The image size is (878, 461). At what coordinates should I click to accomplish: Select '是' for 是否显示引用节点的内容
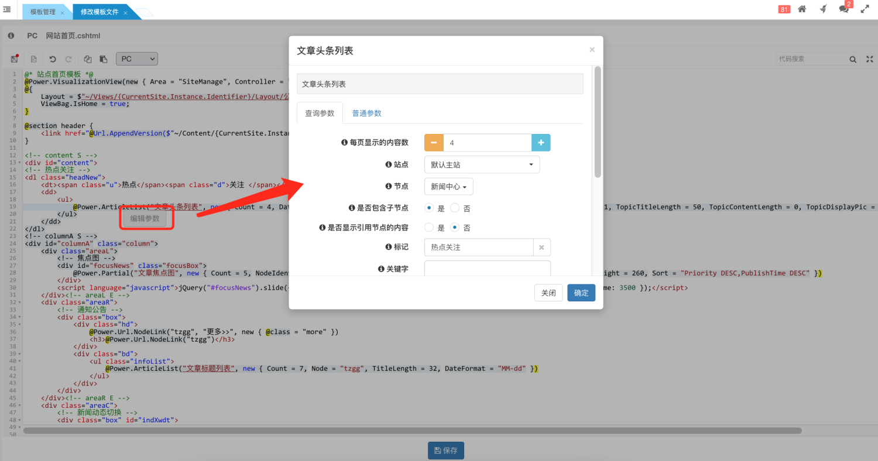[429, 228]
